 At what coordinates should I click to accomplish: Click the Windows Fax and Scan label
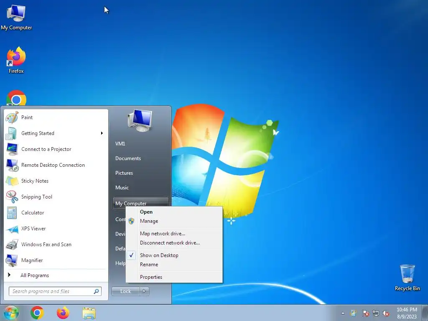point(46,245)
